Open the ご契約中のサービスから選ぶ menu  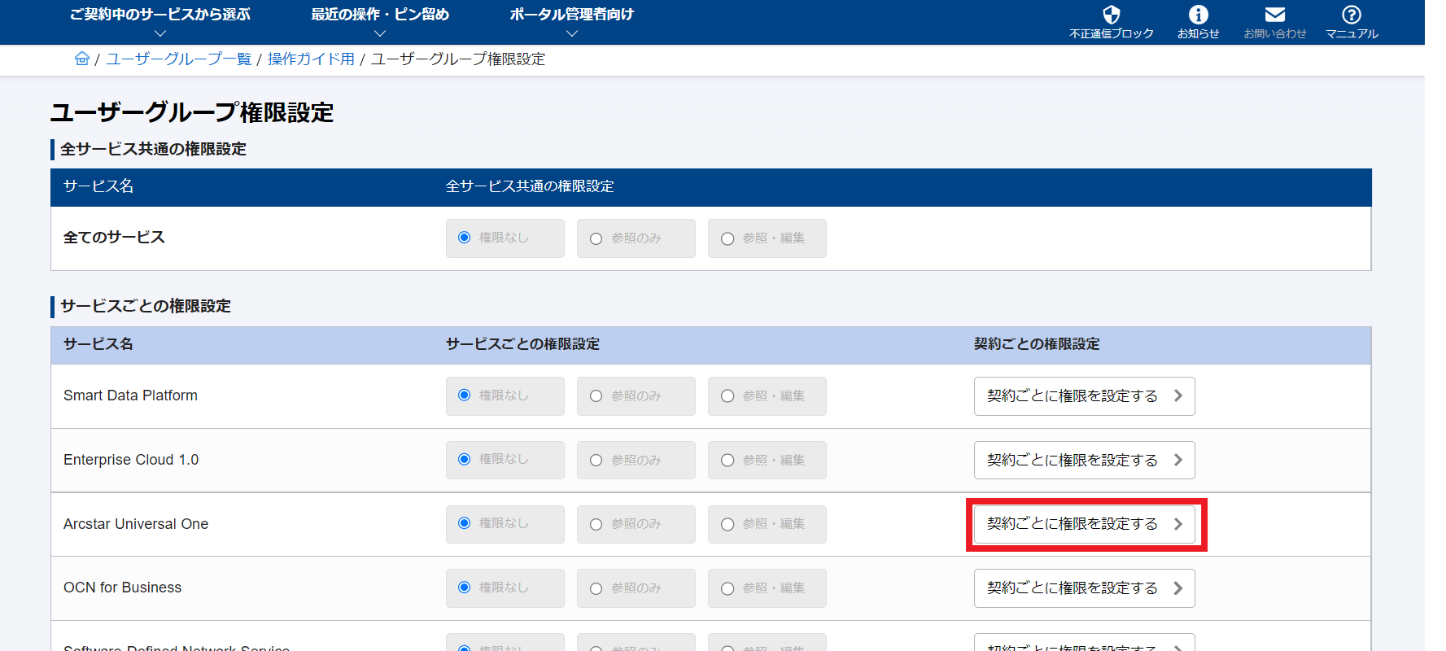coord(160,14)
